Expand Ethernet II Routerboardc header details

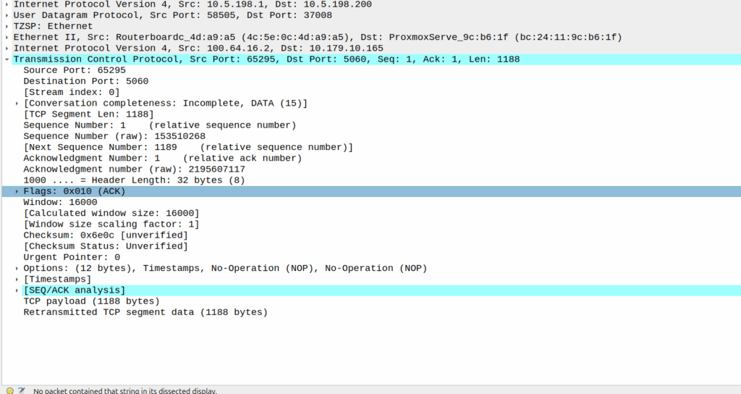[x=7, y=37]
